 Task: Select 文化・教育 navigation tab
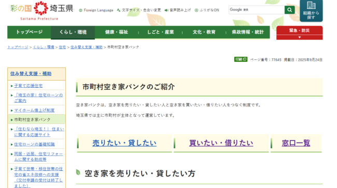click(x=204, y=32)
